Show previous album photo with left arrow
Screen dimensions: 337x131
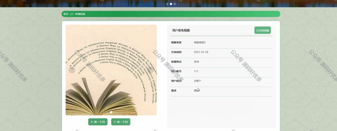pyautogui.click(x=72, y=70)
